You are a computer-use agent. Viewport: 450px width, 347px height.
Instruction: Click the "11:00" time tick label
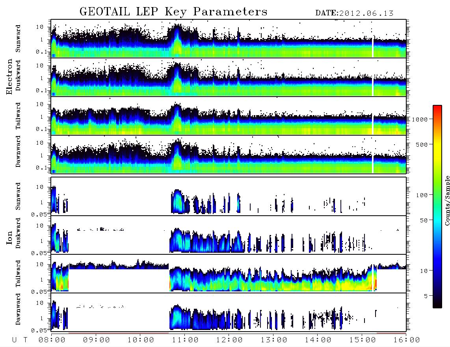tap(185, 340)
